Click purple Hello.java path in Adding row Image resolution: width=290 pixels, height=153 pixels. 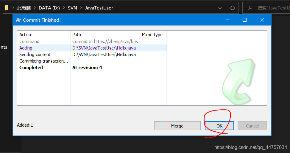[104, 48]
